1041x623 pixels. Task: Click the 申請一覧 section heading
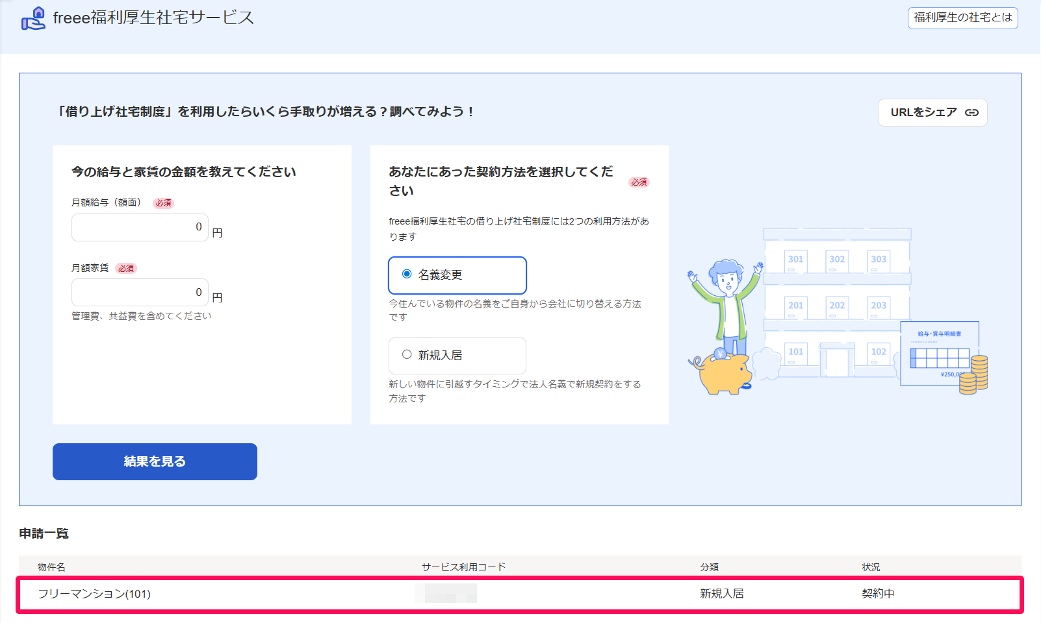pyautogui.click(x=44, y=533)
